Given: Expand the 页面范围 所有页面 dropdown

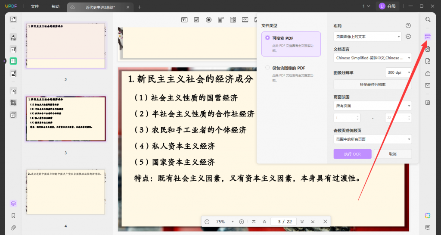Looking at the screenshot, I should (373, 106).
